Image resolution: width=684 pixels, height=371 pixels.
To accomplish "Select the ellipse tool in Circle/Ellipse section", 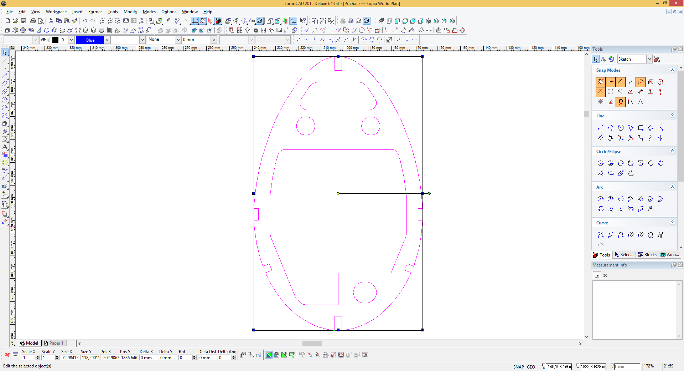I will tap(611, 174).
